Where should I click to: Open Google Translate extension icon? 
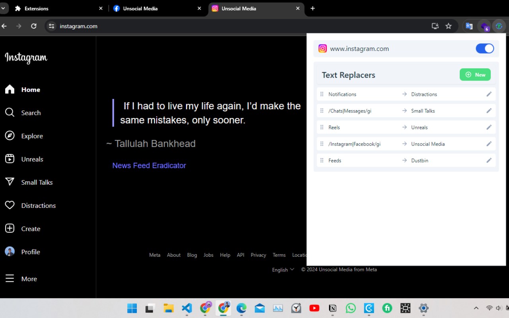469,26
